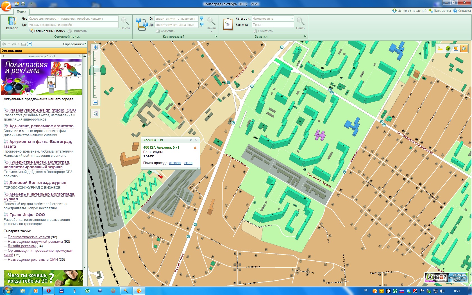Screen dimensions: 472x295
Task: Switch to the Поиск tab
Action: point(21,12)
